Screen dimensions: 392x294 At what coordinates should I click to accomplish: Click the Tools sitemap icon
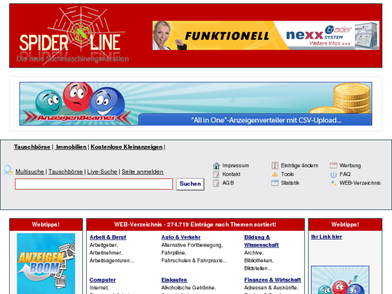pyautogui.click(x=275, y=174)
